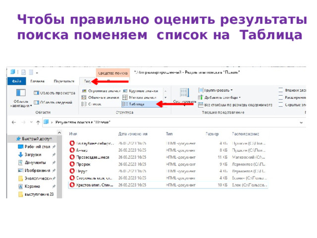
Task: Sort by the Размер column header
Action: coord(212,134)
